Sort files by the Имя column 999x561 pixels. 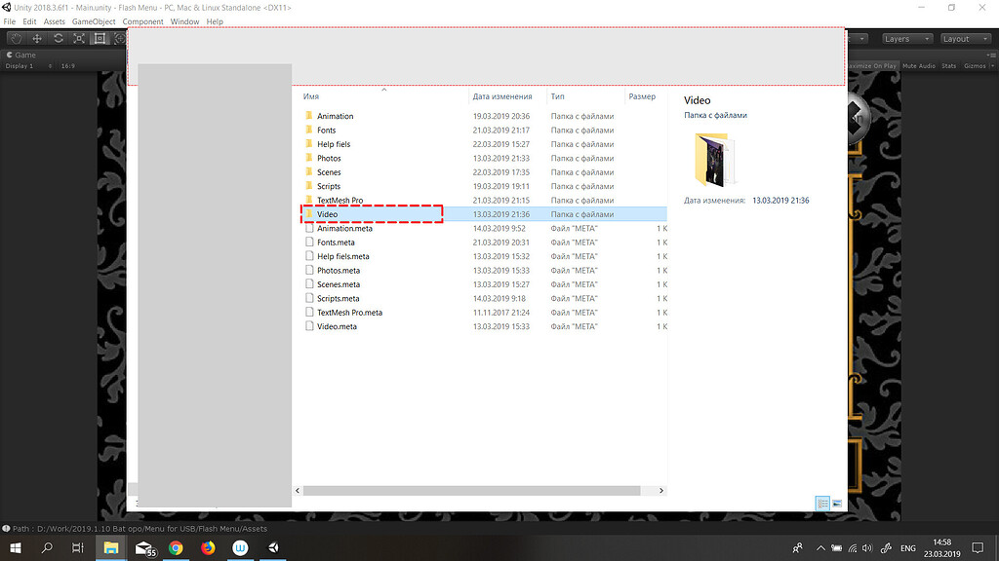pyautogui.click(x=312, y=96)
